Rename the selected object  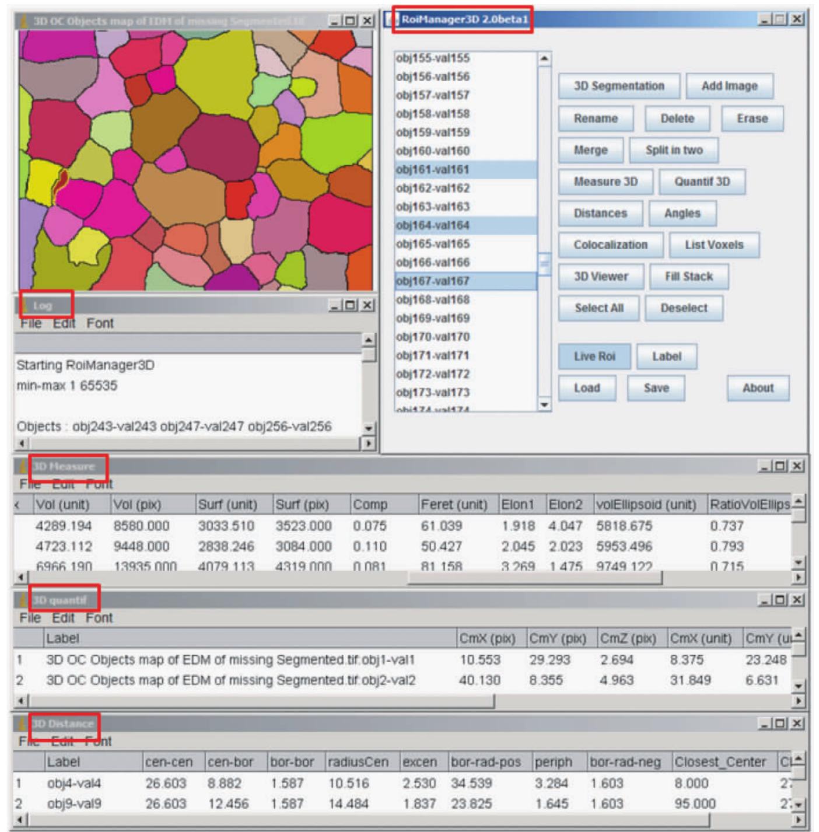[x=596, y=118]
